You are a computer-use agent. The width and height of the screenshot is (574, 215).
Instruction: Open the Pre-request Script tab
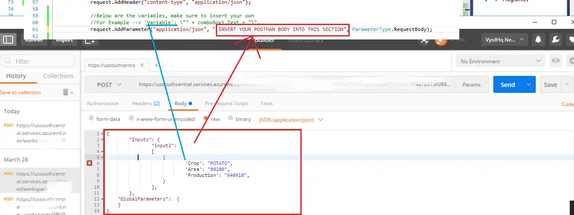pos(226,103)
